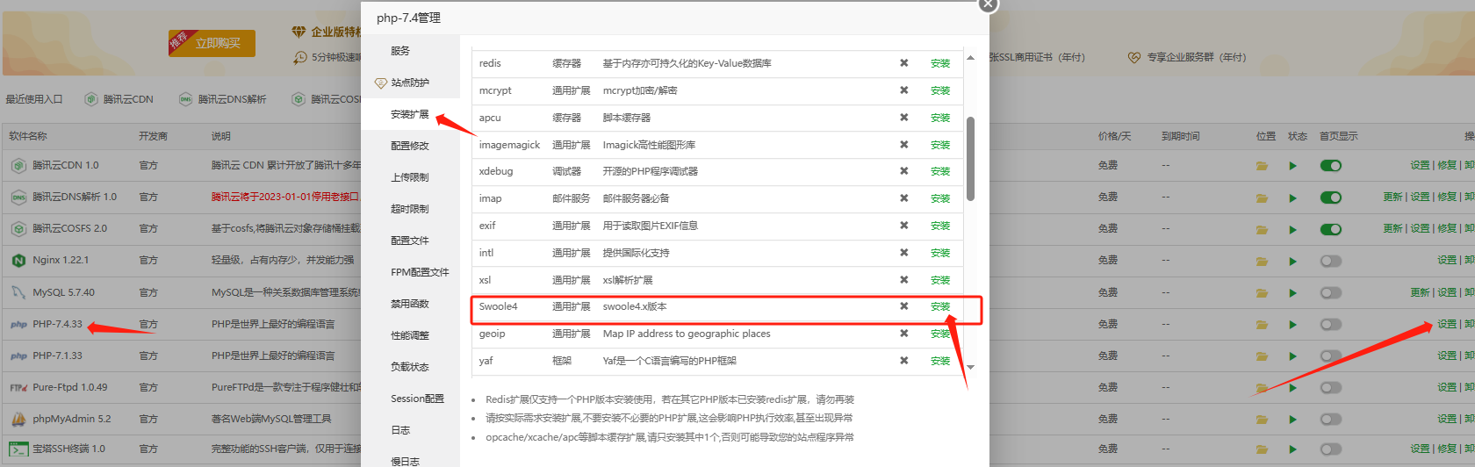The image size is (1475, 467).
Task: Close the php-7.4管理 dialog
Action: (x=989, y=4)
